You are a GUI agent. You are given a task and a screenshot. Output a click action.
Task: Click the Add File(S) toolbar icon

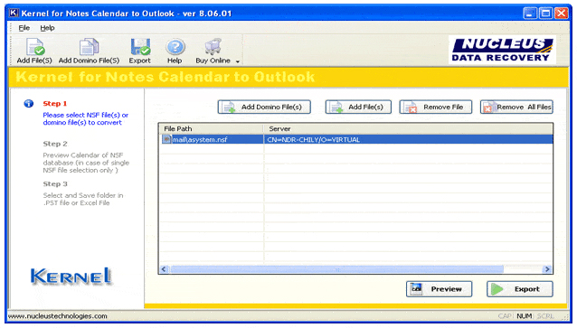tap(35, 47)
